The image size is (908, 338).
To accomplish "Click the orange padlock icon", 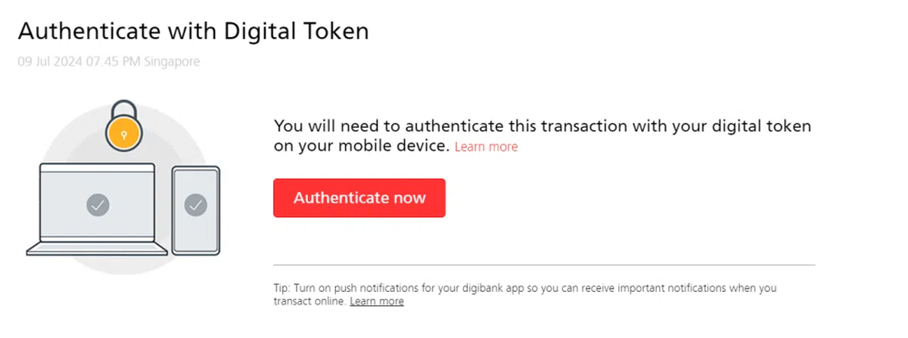I will (x=126, y=134).
